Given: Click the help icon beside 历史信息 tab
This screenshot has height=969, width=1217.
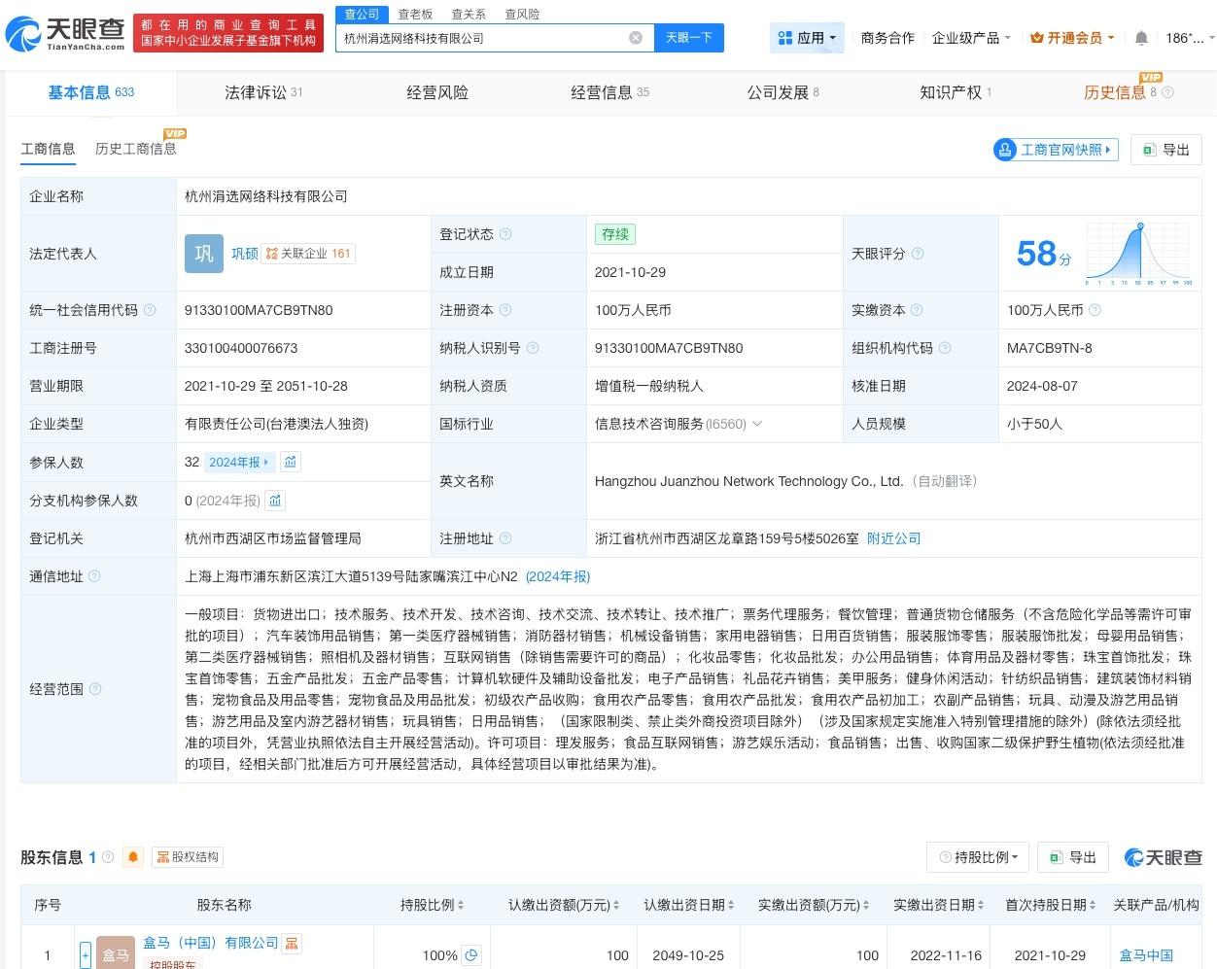Looking at the screenshot, I should (x=1168, y=92).
